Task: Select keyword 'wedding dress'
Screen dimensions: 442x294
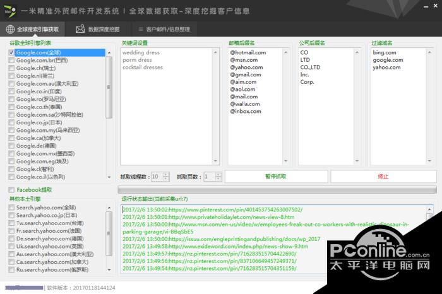Action: coord(141,52)
